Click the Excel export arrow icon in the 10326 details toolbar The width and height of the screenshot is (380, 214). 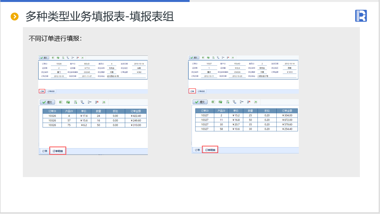[x=68, y=102]
